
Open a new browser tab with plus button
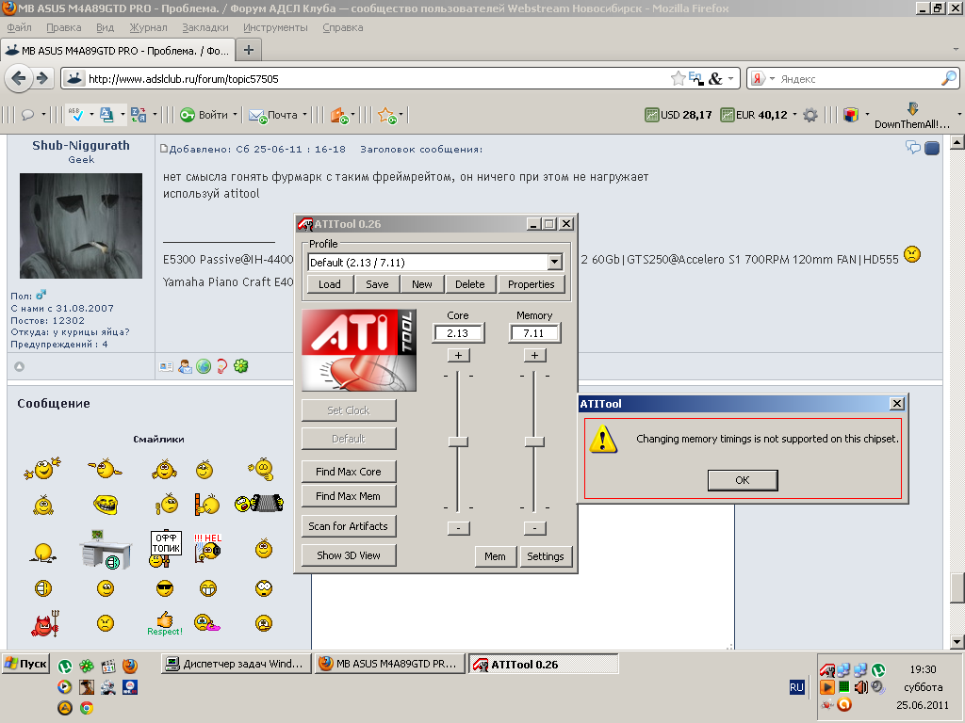(x=249, y=50)
